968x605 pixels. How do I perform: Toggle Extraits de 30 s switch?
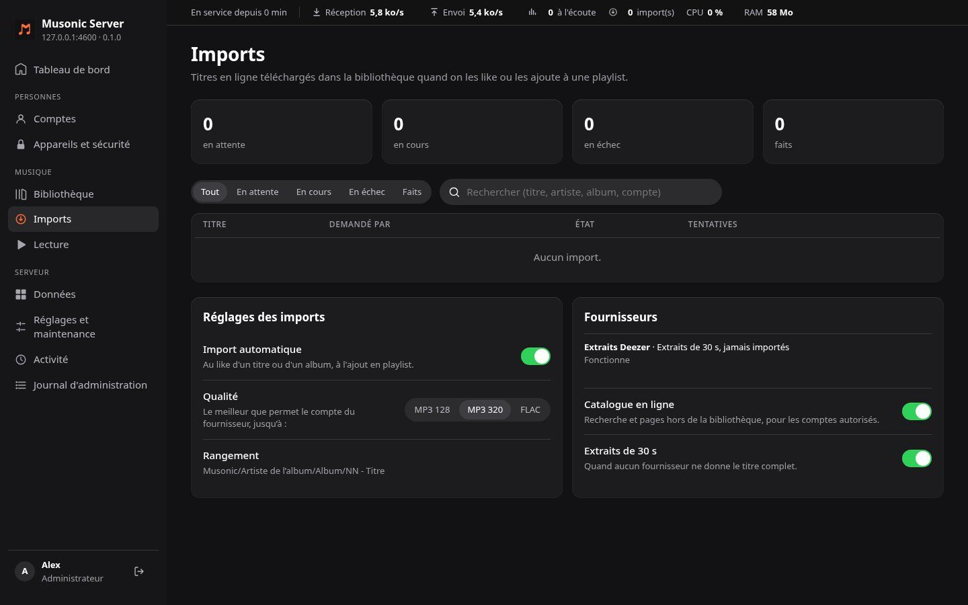[x=917, y=458]
